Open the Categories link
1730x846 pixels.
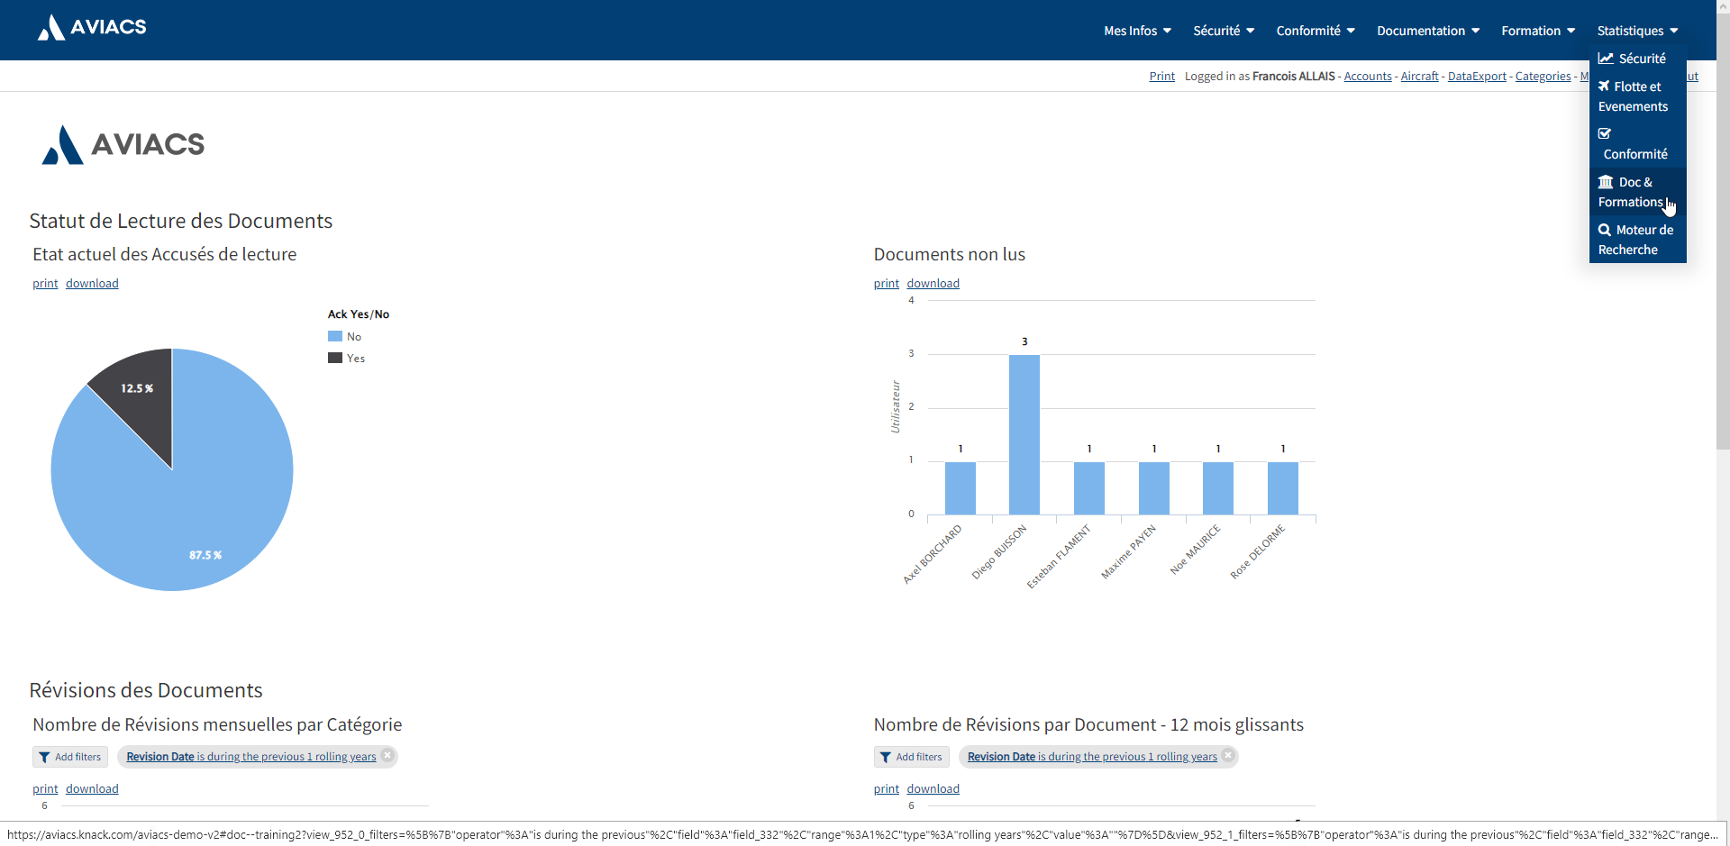[1543, 77]
